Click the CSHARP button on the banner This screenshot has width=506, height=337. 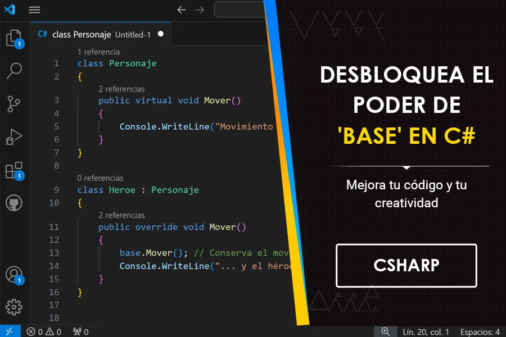406,266
